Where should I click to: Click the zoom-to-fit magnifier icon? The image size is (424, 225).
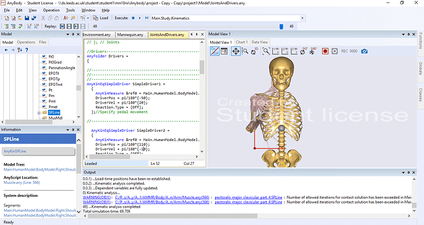[266, 51]
